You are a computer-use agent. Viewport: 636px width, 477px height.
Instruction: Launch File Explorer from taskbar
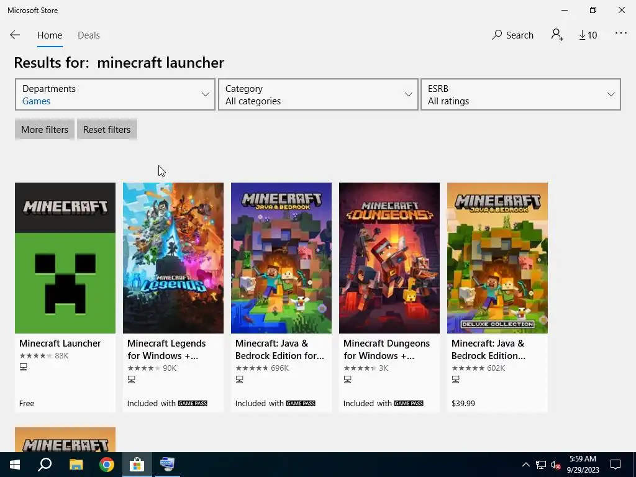point(76,465)
